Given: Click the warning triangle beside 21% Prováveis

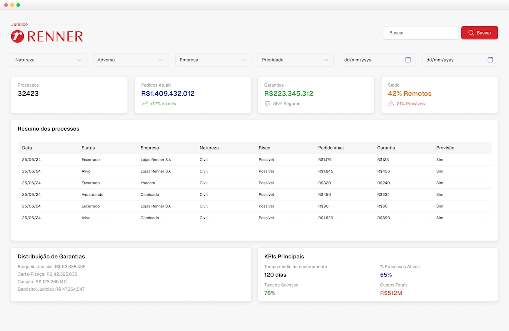Looking at the screenshot, I should pyautogui.click(x=391, y=104).
